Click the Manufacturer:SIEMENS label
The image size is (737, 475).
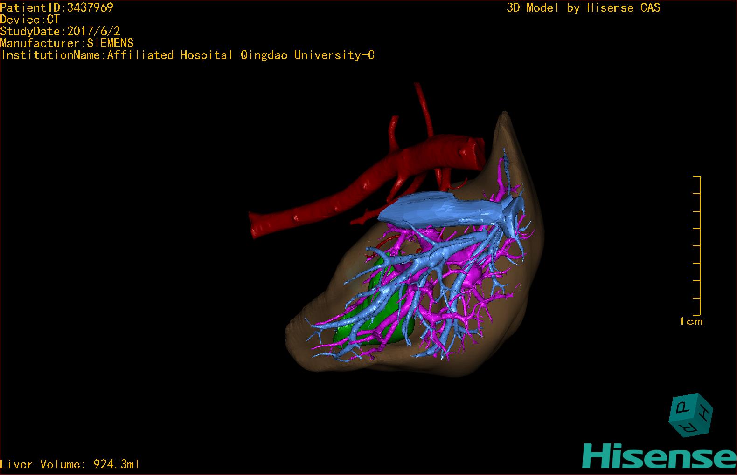(x=67, y=43)
